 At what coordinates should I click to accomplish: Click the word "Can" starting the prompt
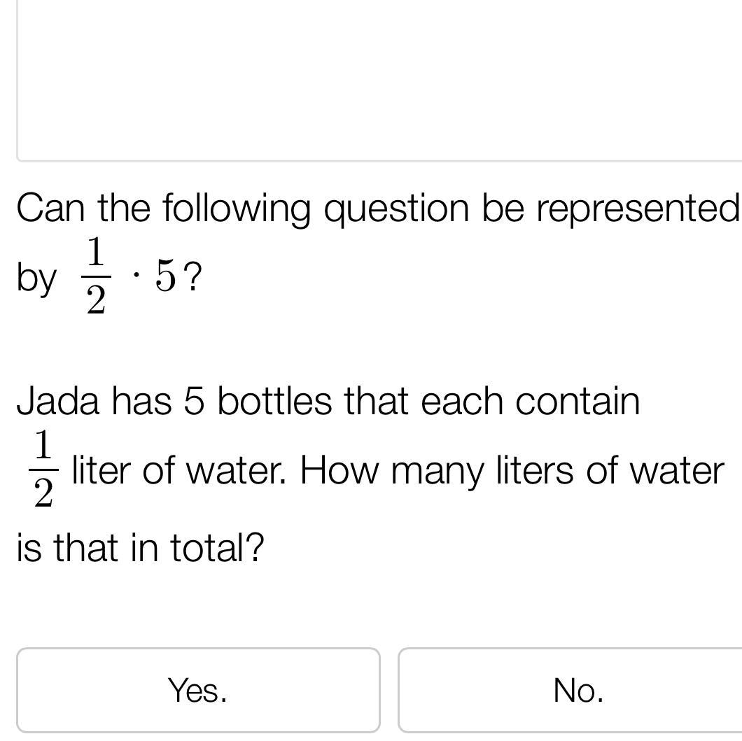coord(52,209)
